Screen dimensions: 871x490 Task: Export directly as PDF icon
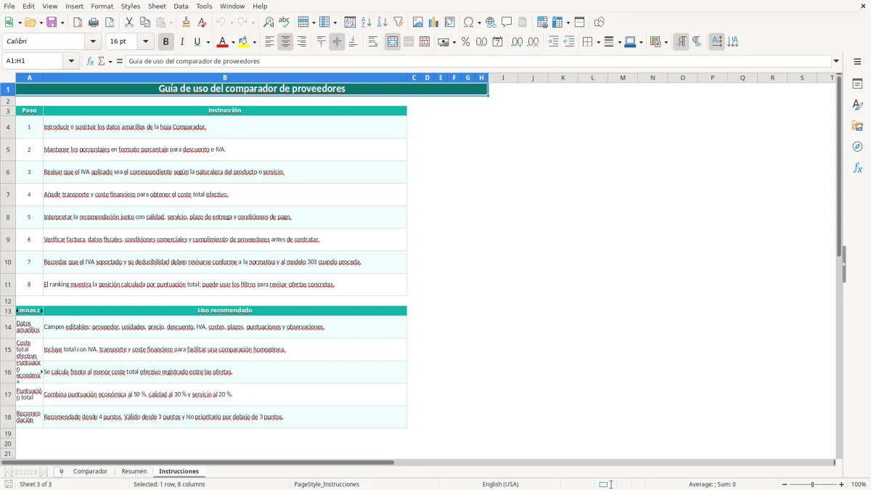coord(78,23)
